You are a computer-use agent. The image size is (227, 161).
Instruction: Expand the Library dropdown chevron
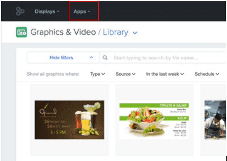click(135, 33)
